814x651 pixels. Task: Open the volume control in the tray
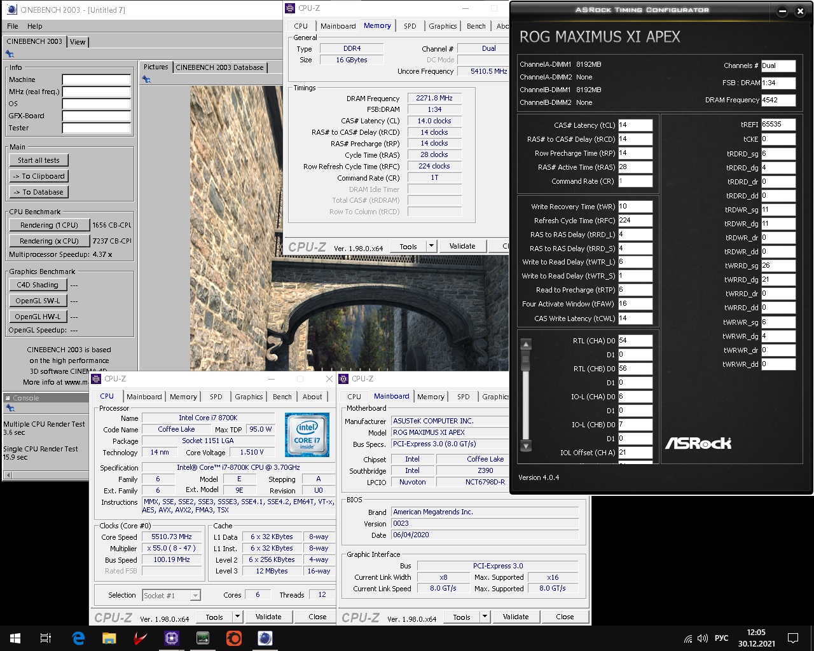[x=703, y=639]
